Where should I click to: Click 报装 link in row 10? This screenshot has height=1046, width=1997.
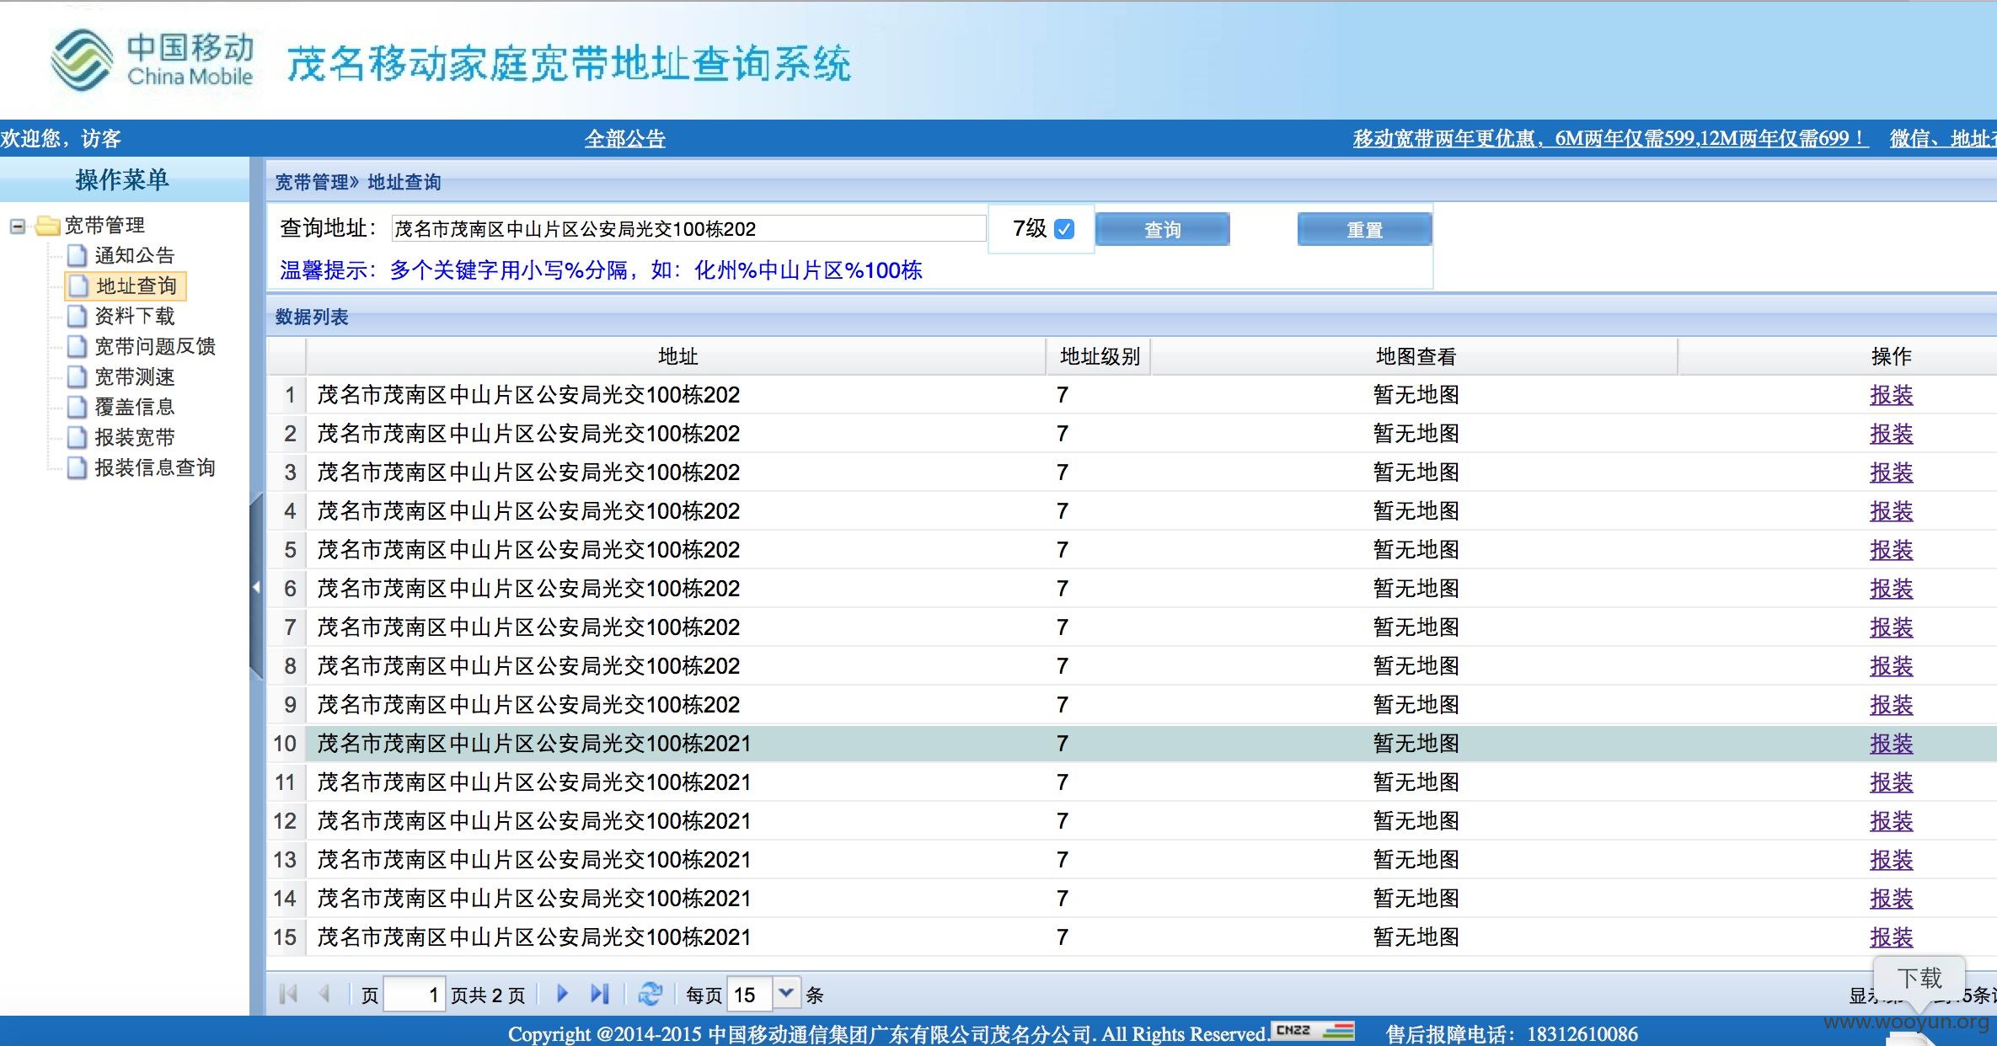pyautogui.click(x=1892, y=743)
